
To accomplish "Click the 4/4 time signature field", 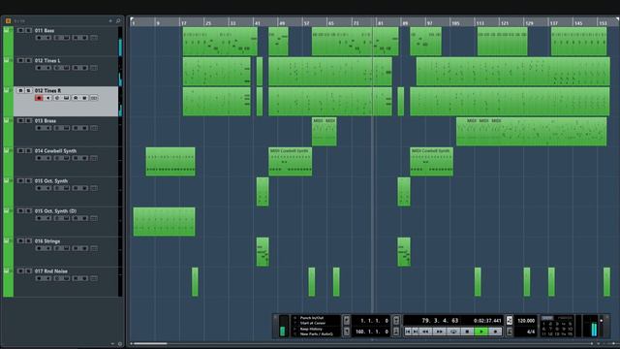I will 531,332.
